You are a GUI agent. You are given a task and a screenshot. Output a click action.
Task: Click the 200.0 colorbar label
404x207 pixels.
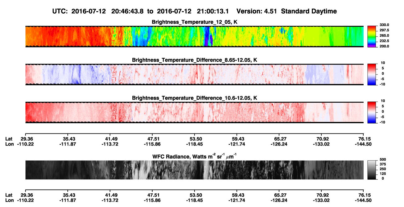click(384, 46)
